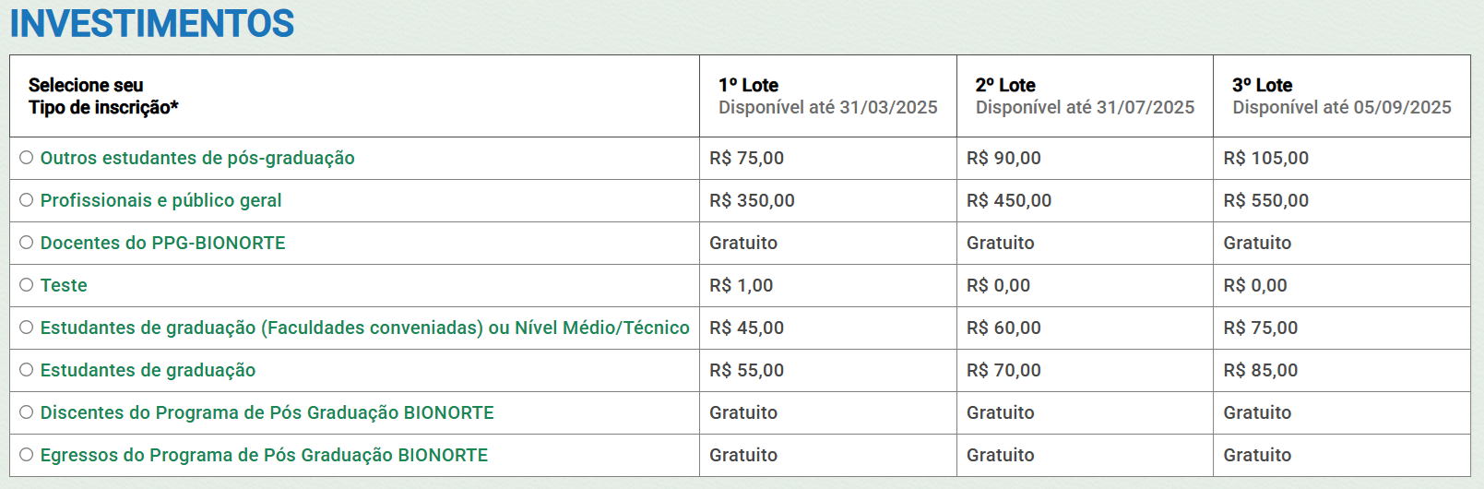The height and width of the screenshot is (489, 1484).
Task: Pick the 'Teste' radio button
Action: 27,285
